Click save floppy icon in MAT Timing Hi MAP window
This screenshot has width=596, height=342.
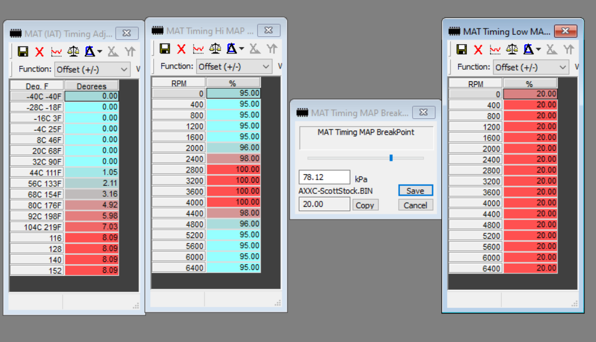click(165, 49)
